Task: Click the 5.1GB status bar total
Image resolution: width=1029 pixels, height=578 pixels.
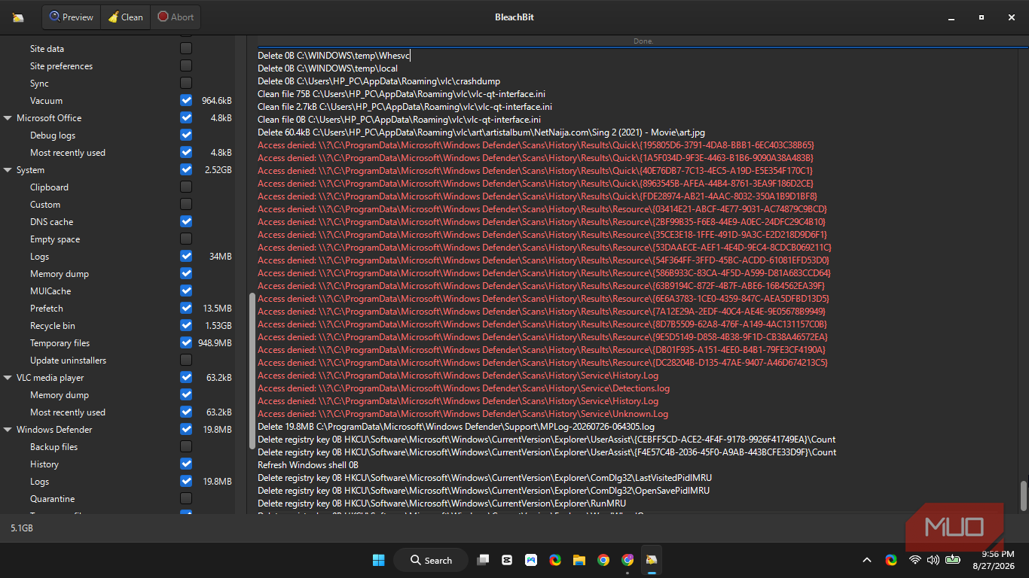Action: (x=22, y=528)
